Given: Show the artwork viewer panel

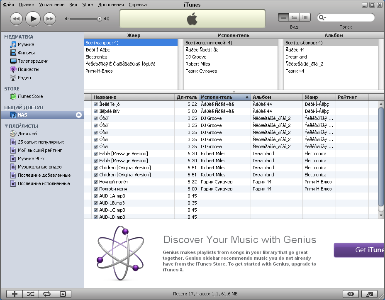Looking at the screenshot, I should coord(63,294).
